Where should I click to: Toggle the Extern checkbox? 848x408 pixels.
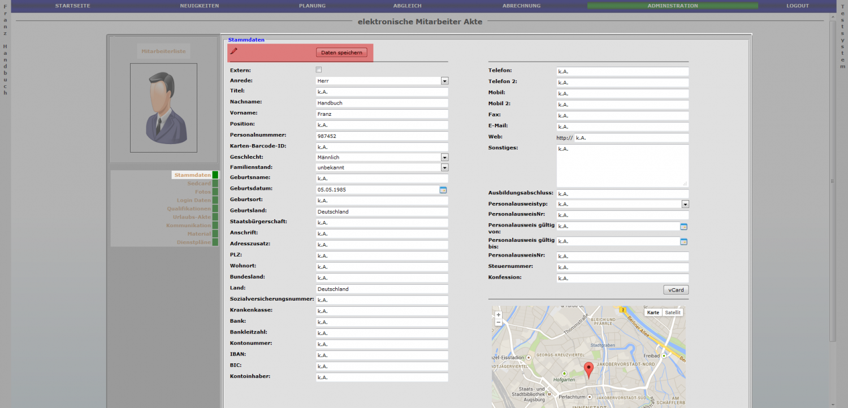[x=319, y=70]
